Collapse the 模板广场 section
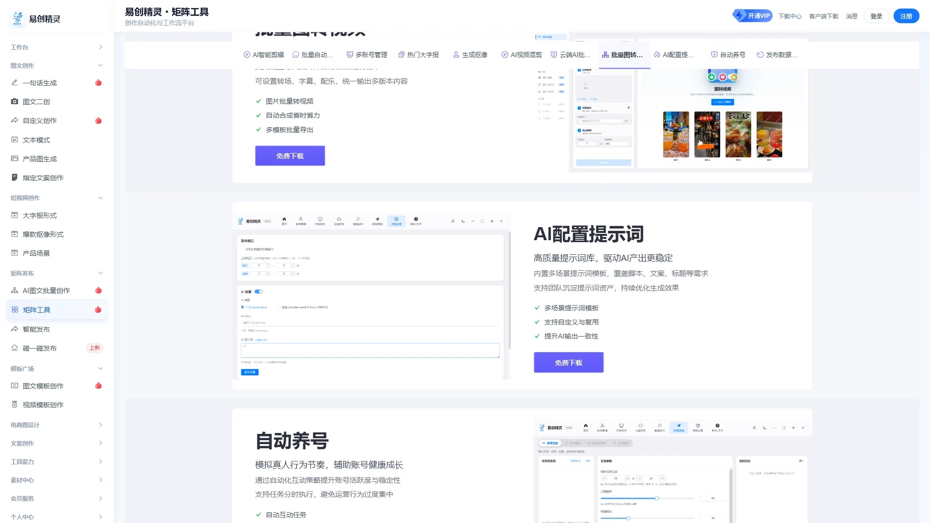 point(57,369)
